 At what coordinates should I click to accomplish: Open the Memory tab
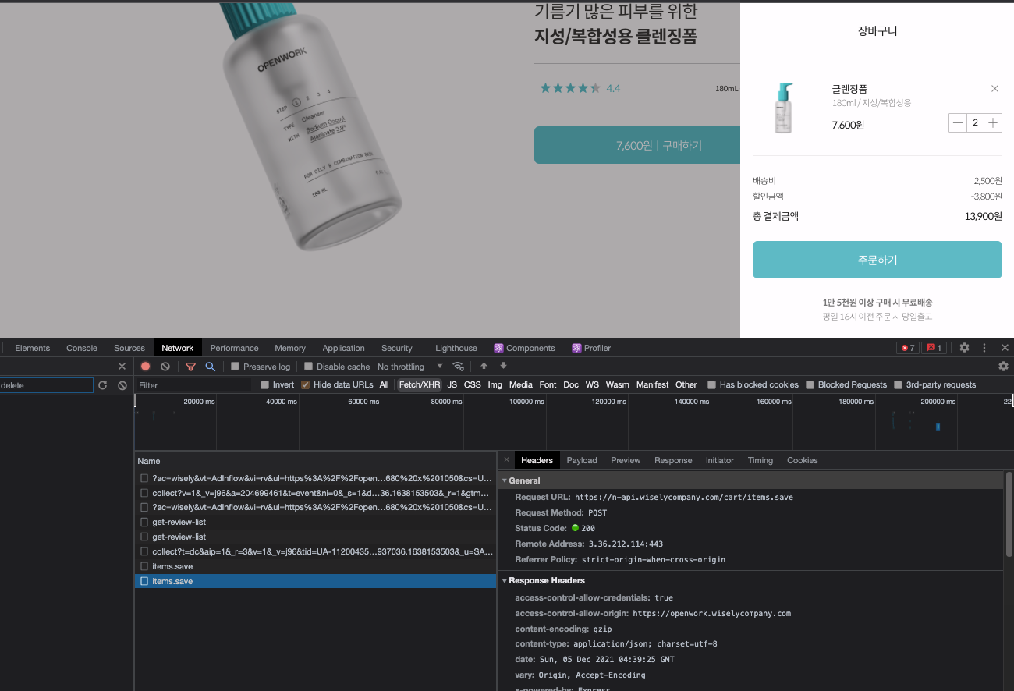(290, 348)
